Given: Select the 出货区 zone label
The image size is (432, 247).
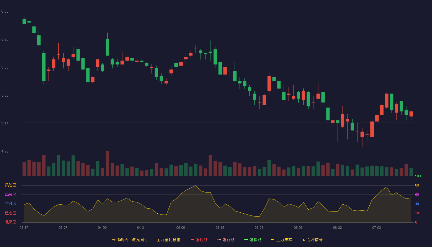Looking at the screenshot, I should [10, 195].
